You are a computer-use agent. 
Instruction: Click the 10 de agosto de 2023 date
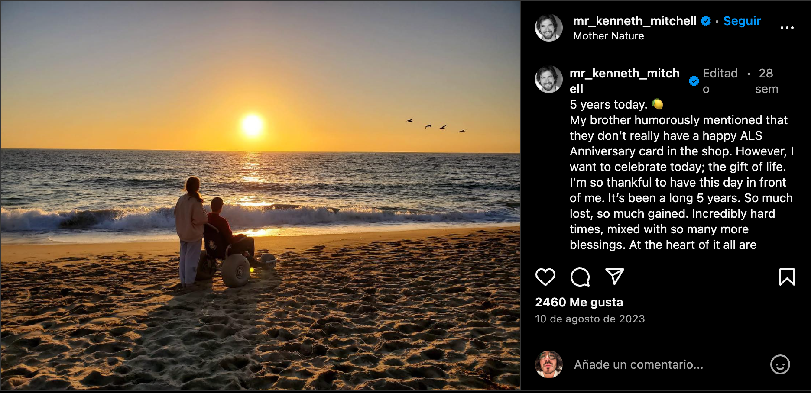[x=590, y=319]
